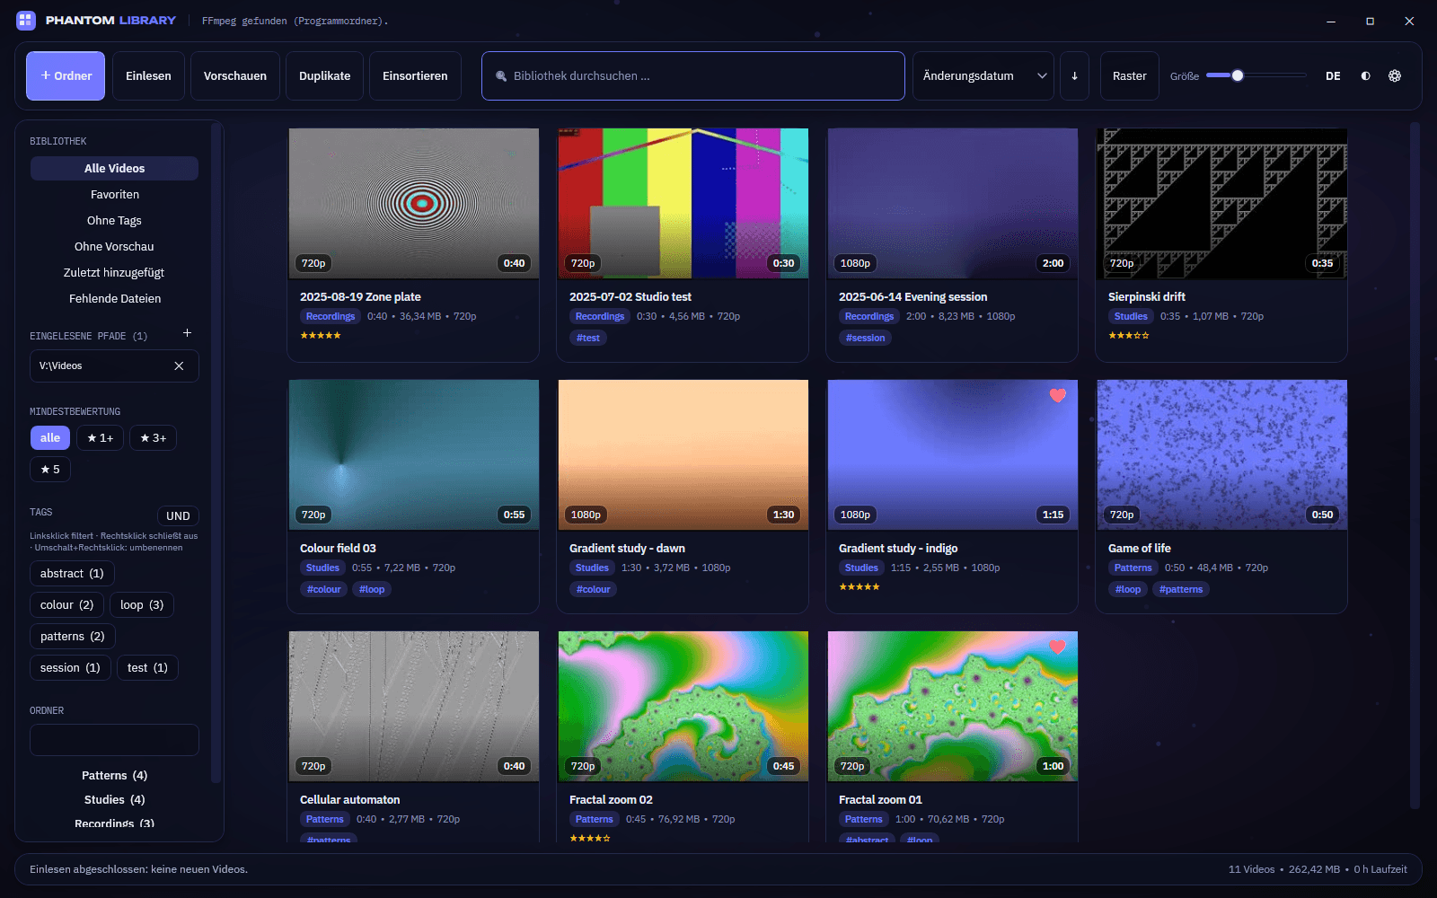Click the Einsortieren button
The width and height of the screenshot is (1437, 898).
pos(415,76)
